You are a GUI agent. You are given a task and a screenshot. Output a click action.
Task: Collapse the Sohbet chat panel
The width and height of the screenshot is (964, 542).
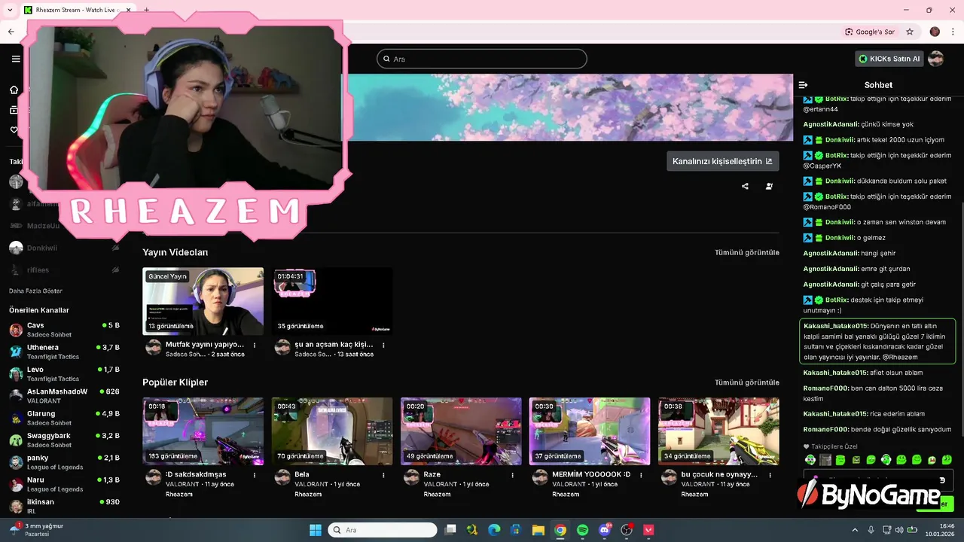[x=804, y=85]
